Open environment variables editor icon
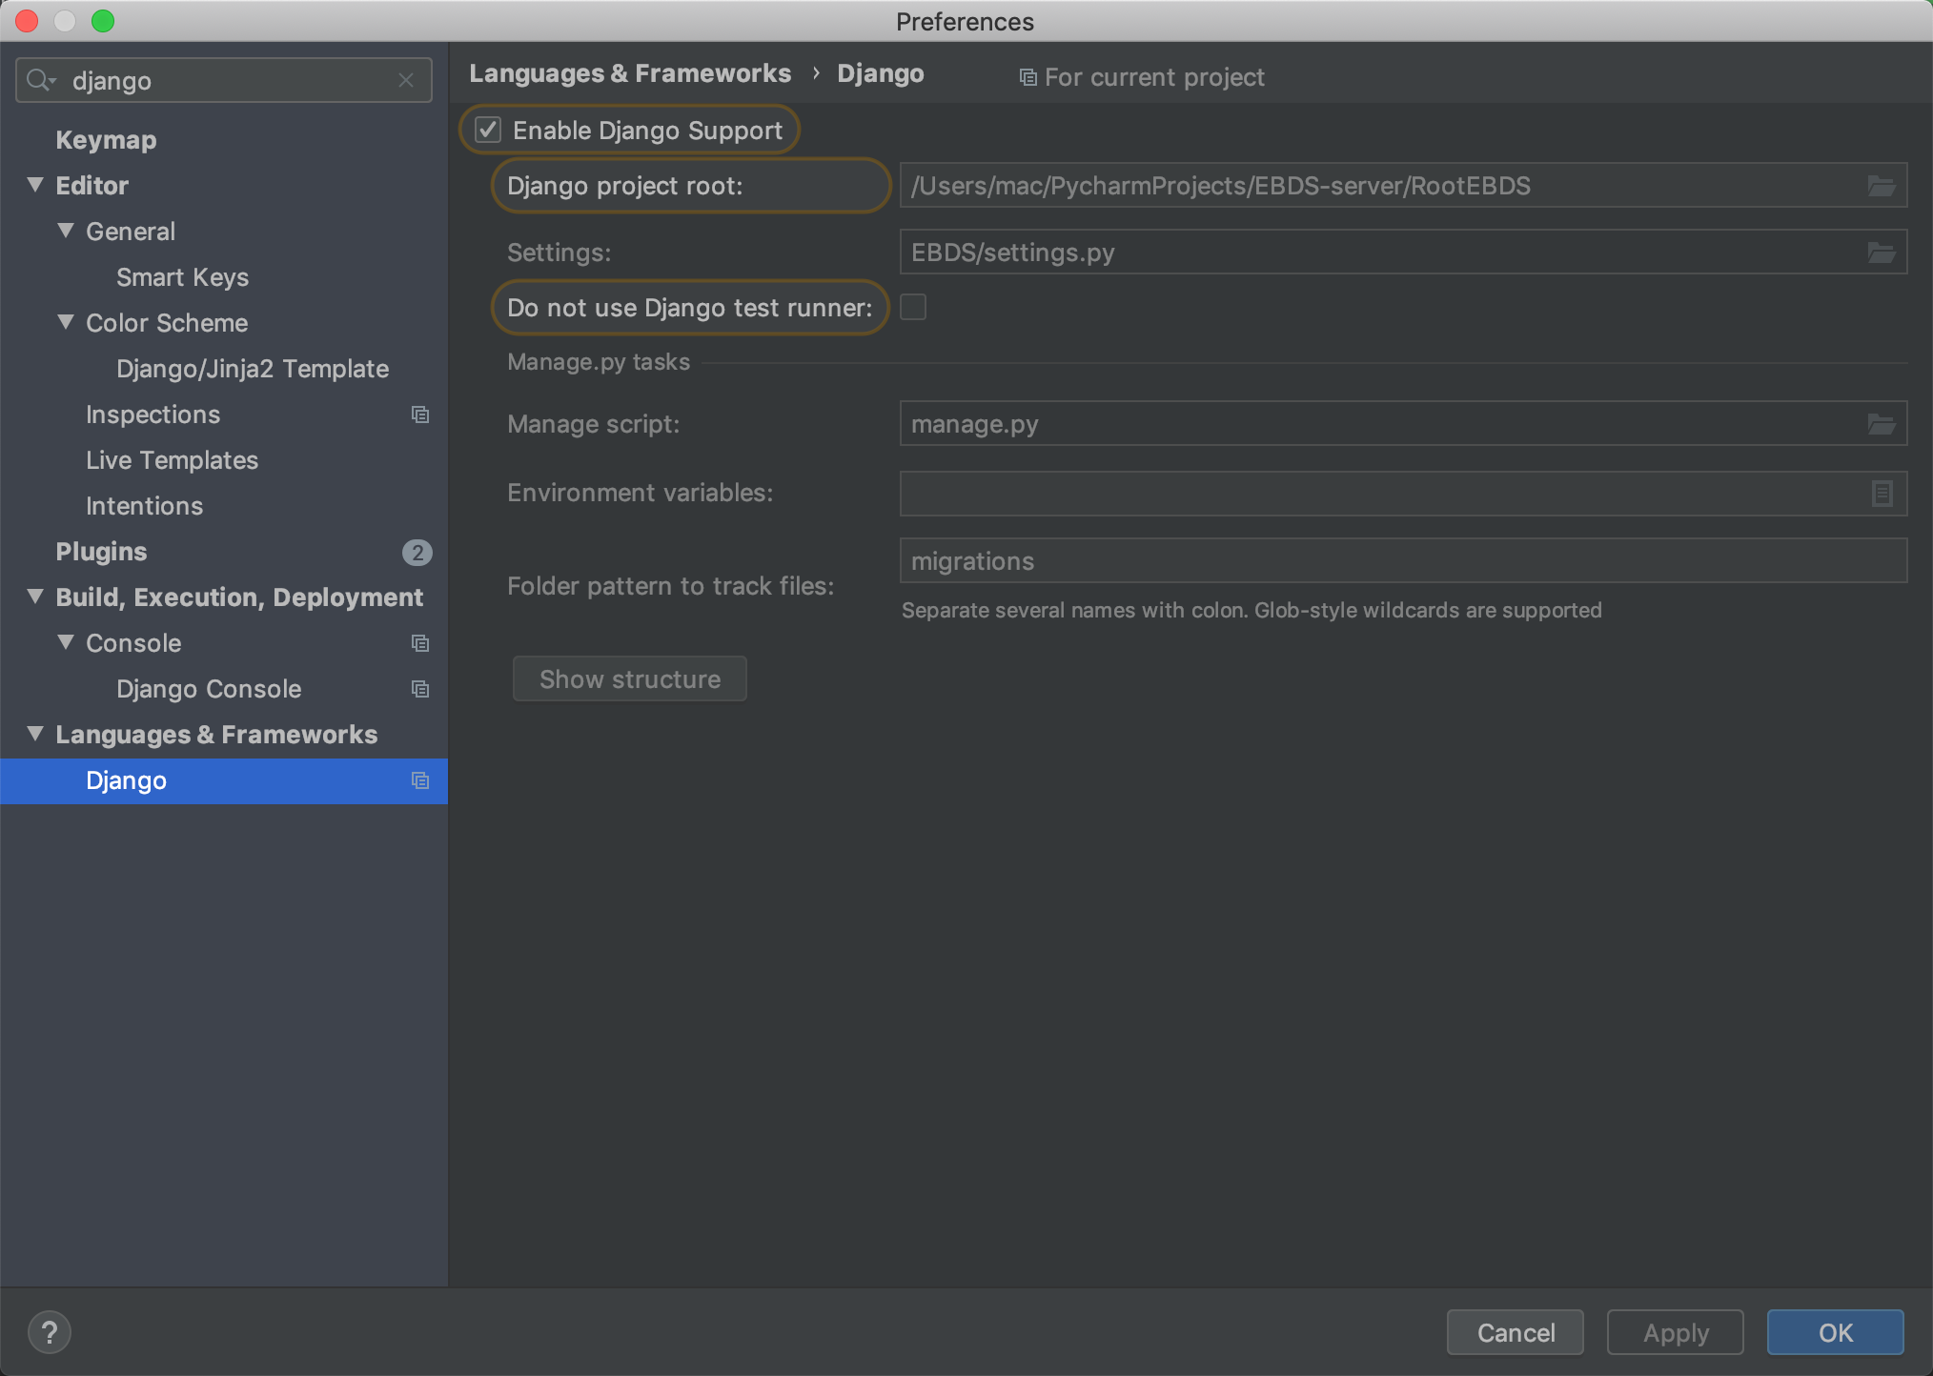The height and width of the screenshot is (1376, 1933). tap(1881, 494)
